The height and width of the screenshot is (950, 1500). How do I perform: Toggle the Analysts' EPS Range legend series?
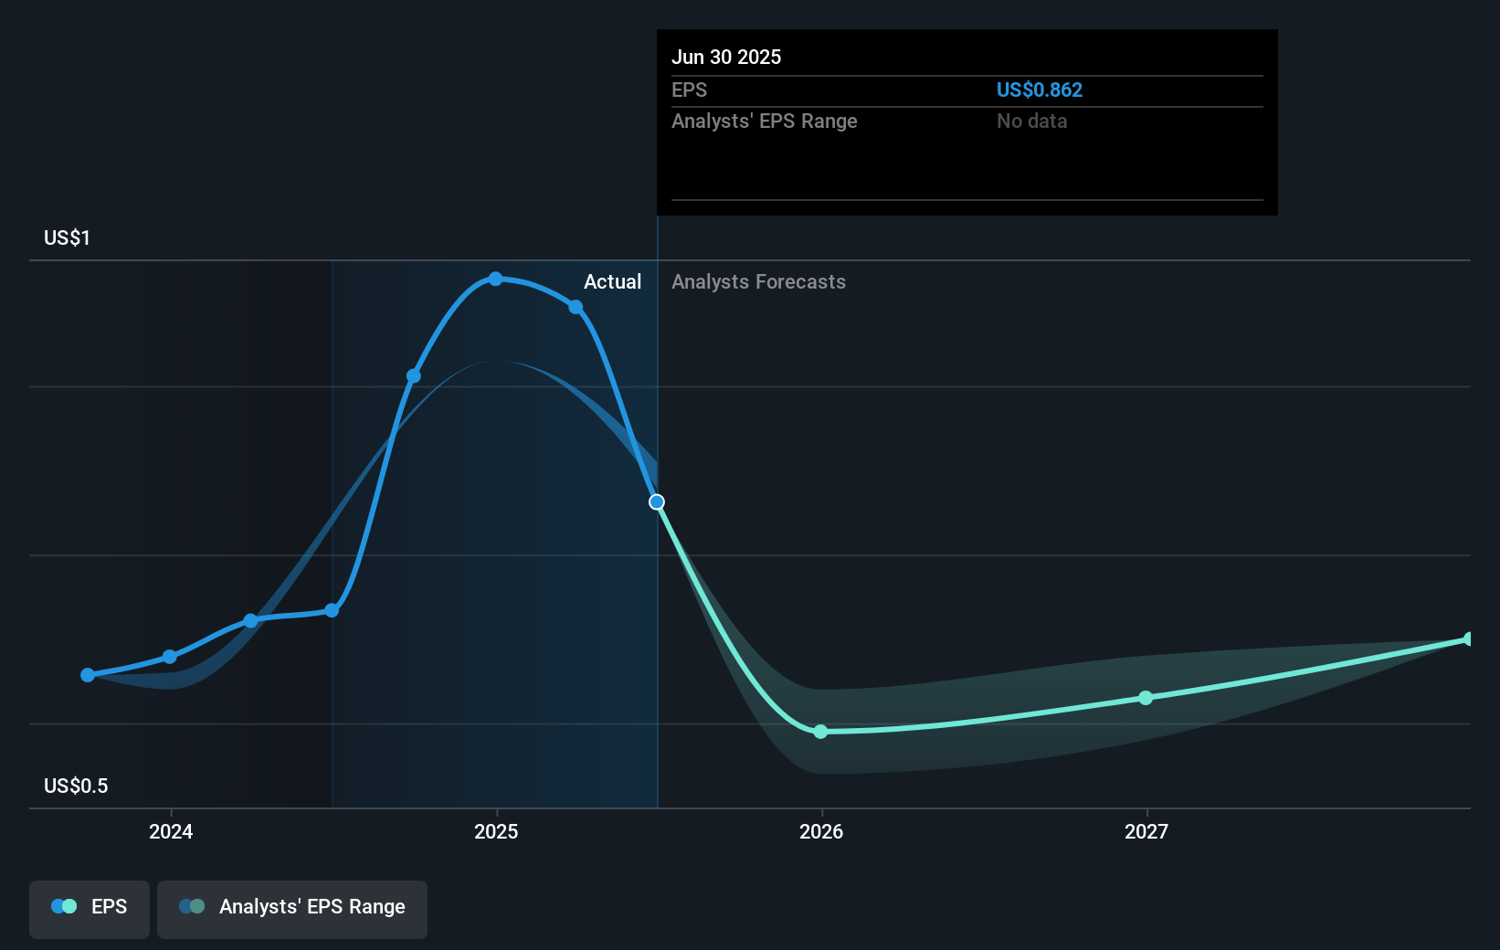(x=292, y=909)
